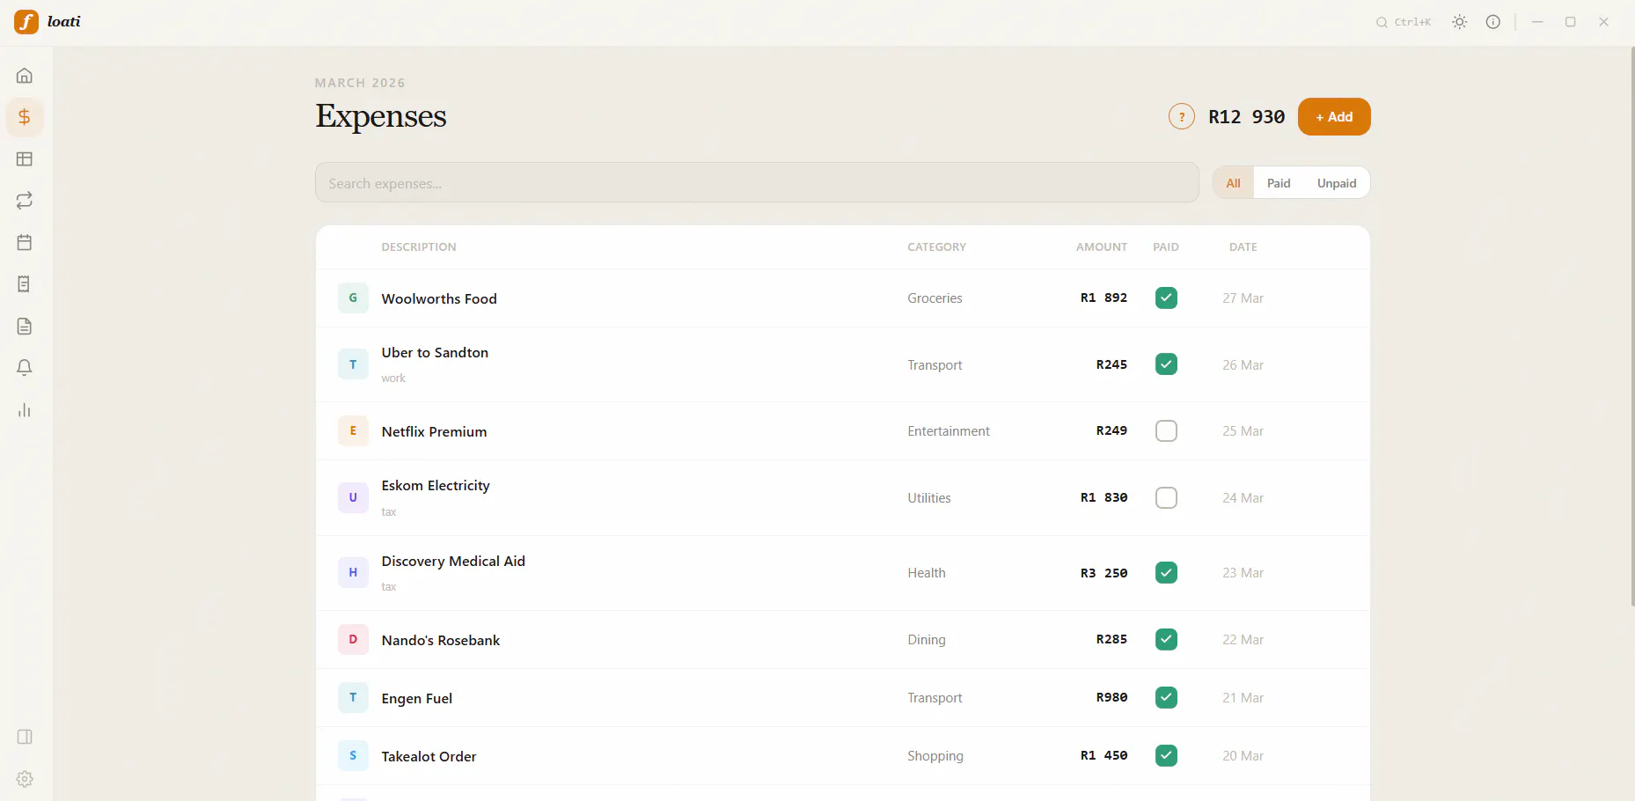The height and width of the screenshot is (801, 1635).
Task: Open the Home dashboard from sidebar
Action: coord(25,76)
